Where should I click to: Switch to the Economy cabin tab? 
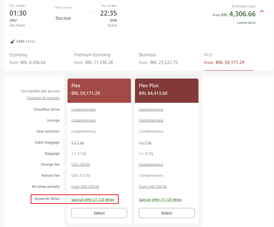coord(28,59)
